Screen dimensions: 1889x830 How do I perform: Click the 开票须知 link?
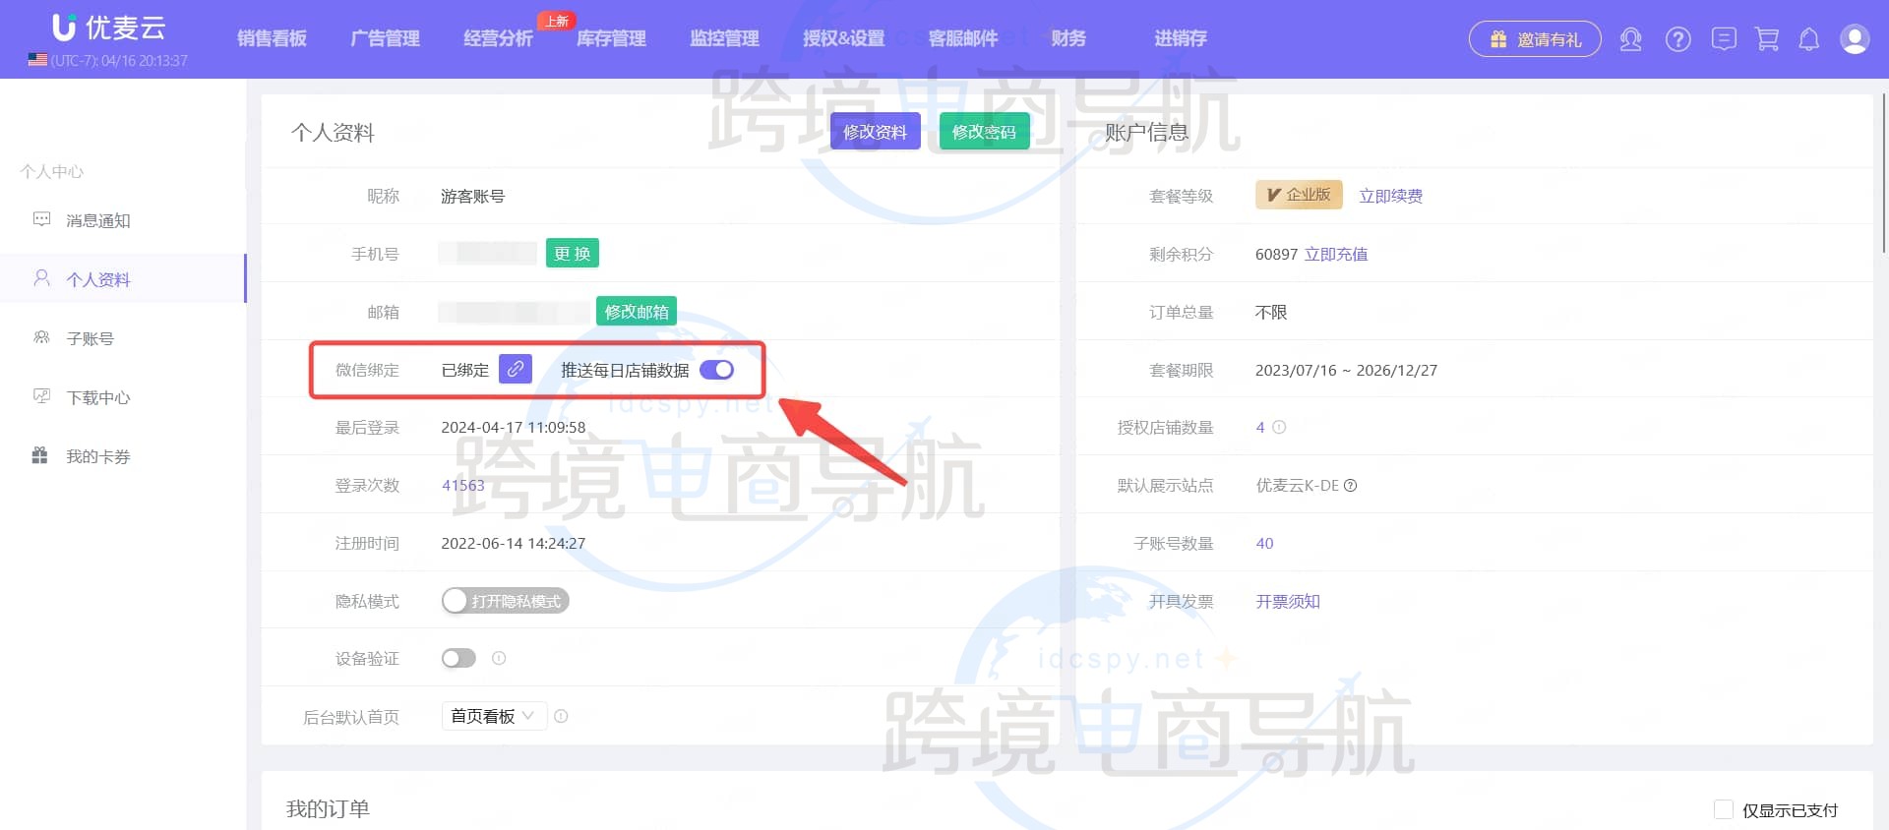click(x=1288, y=601)
